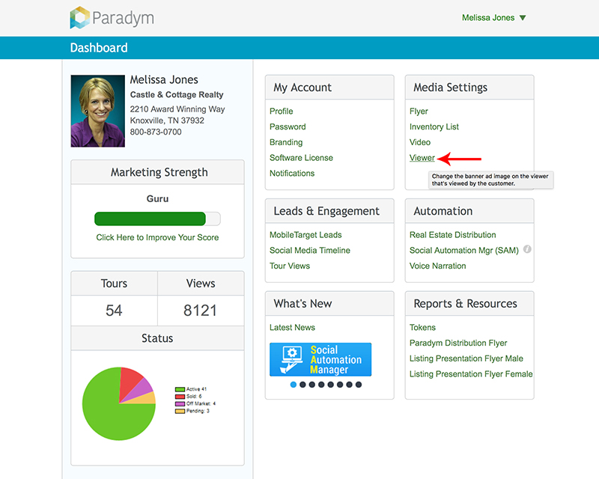Open Real Estate Distribution
This screenshot has width=599, height=479.
pyautogui.click(x=453, y=235)
